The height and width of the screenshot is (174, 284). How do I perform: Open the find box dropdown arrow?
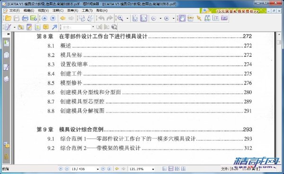93,27
